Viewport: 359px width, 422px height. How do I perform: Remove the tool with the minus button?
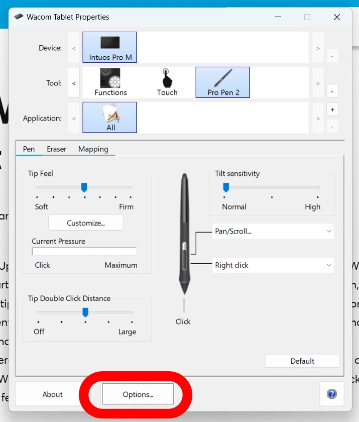click(x=332, y=91)
